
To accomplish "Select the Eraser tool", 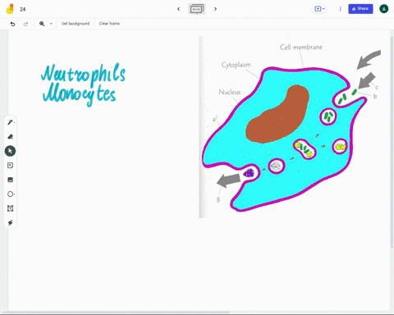I will [x=11, y=137].
